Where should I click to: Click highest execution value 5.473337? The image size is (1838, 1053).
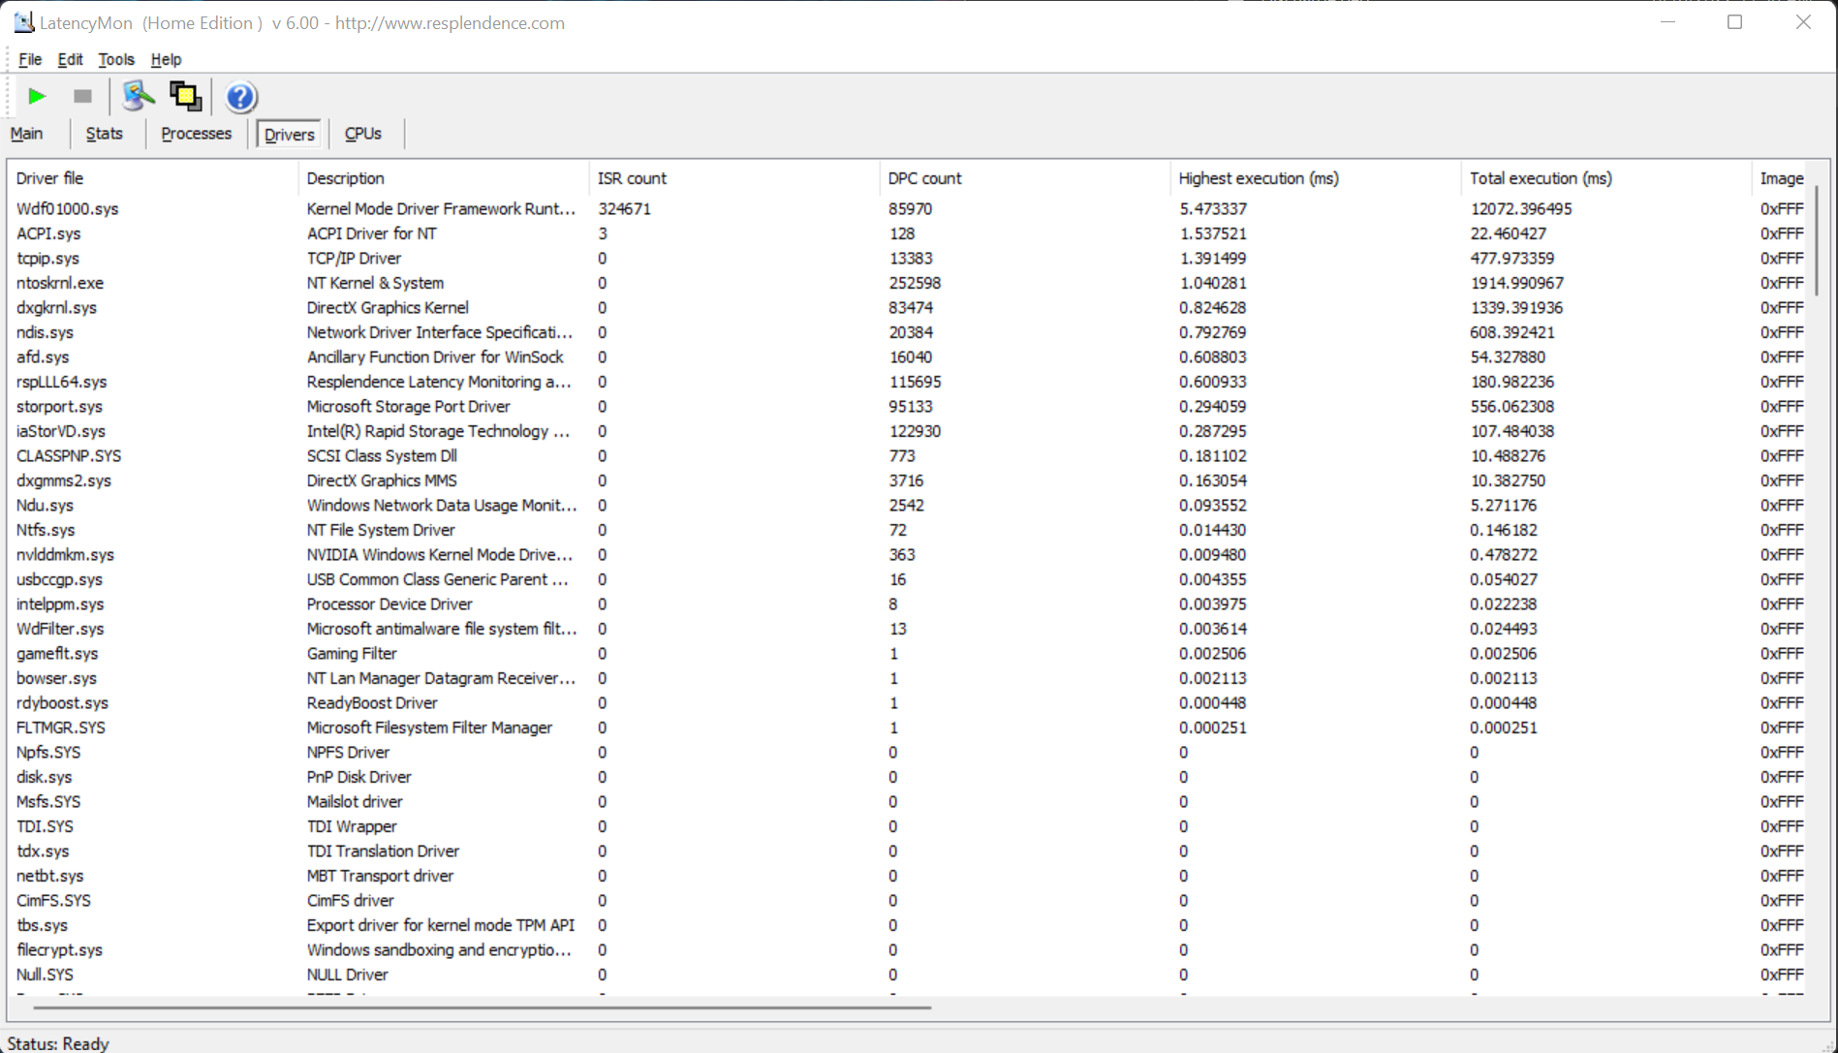tap(1213, 209)
